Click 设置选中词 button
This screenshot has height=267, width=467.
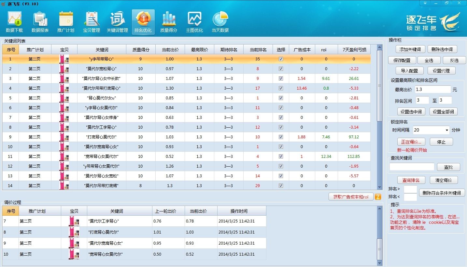pyautogui.click(x=411, y=112)
